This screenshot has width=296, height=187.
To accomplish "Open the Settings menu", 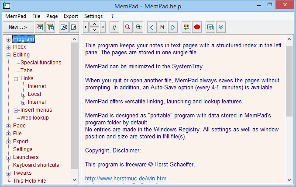I will pos(93,16).
